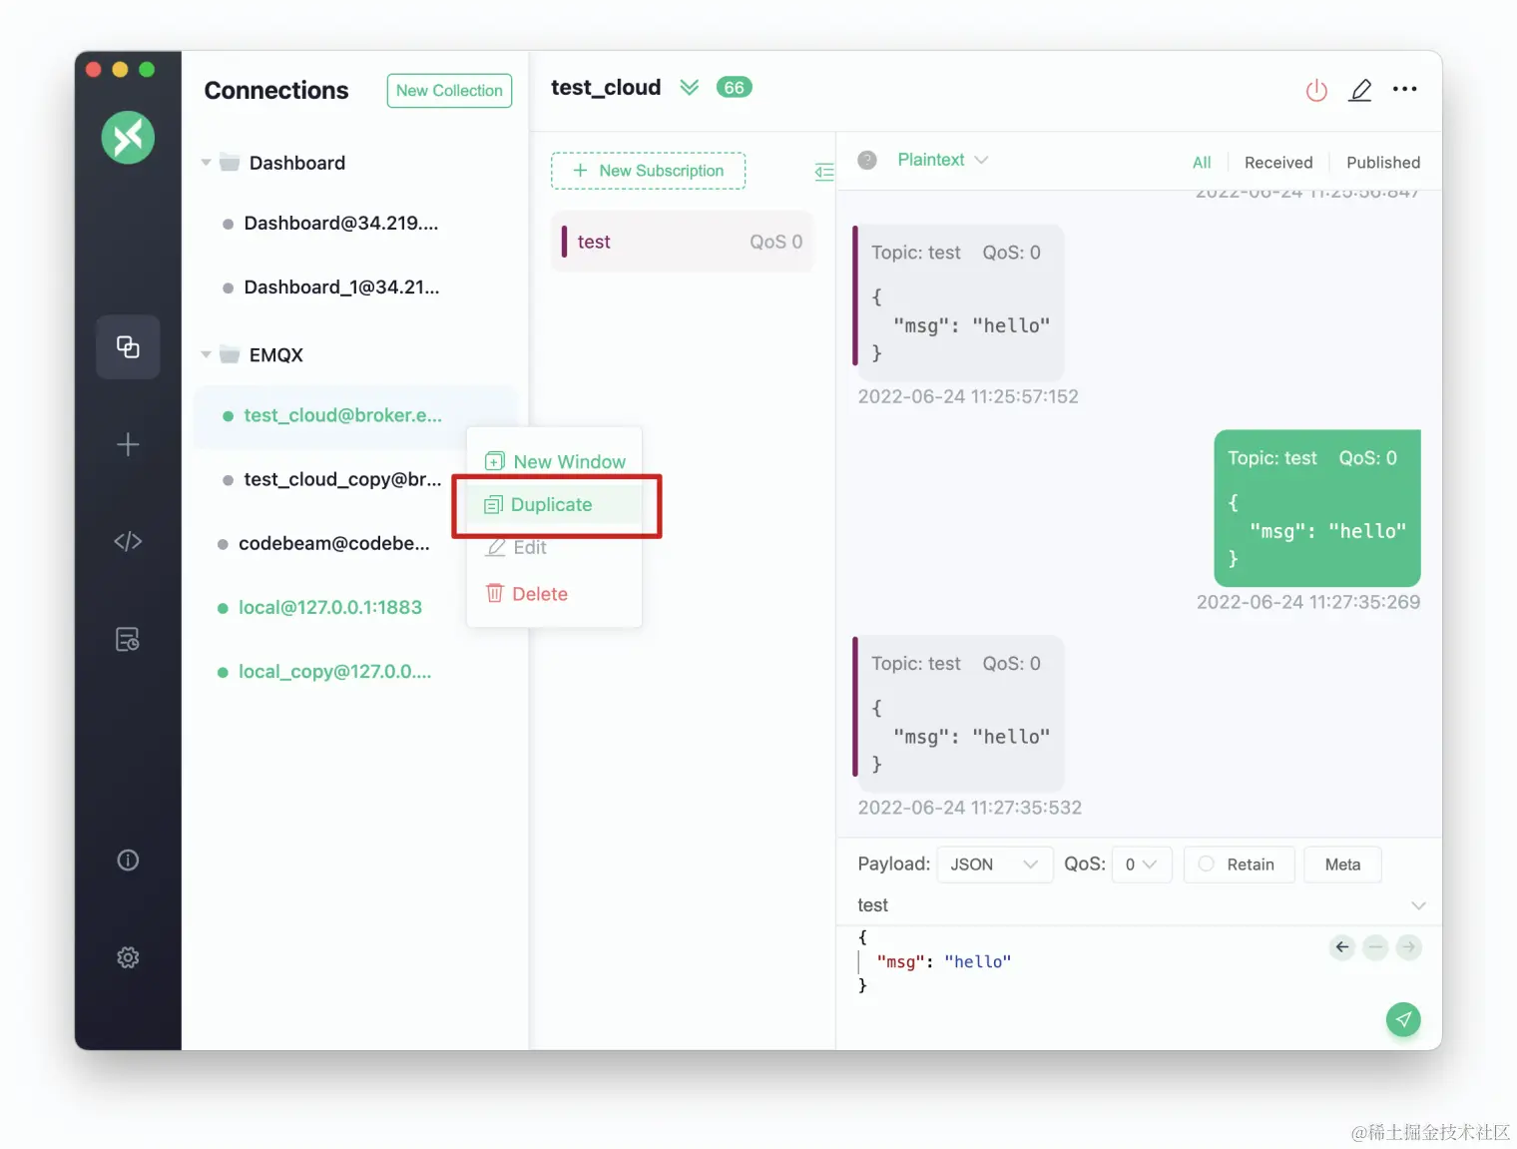The width and height of the screenshot is (1517, 1149).
Task: Click the power disconnect icon
Action: pyautogui.click(x=1316, y=90)
